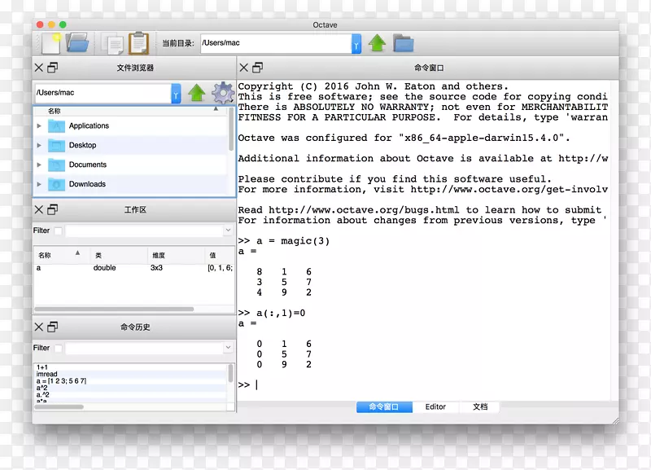The image size is (651, 470).
Task: Select the Downloads folder in the file browser
Action: tap(87, 184)
